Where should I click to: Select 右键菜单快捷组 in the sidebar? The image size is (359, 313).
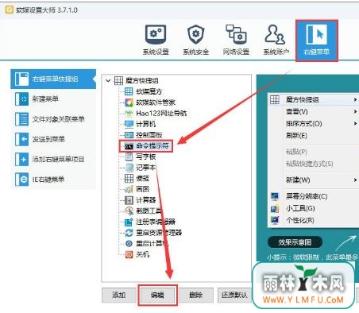53,79
